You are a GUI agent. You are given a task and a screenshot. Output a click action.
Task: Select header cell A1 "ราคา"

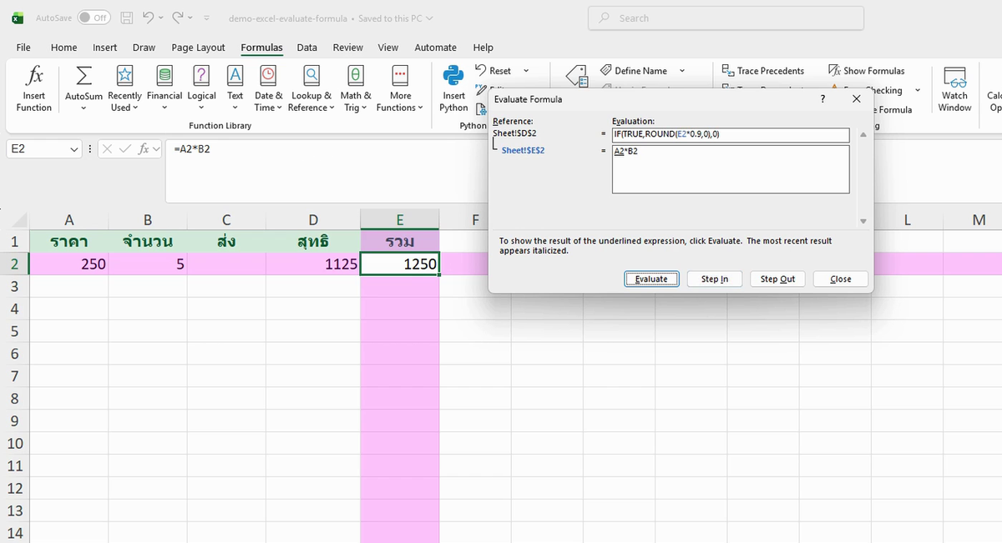click(x=69, y=242)
